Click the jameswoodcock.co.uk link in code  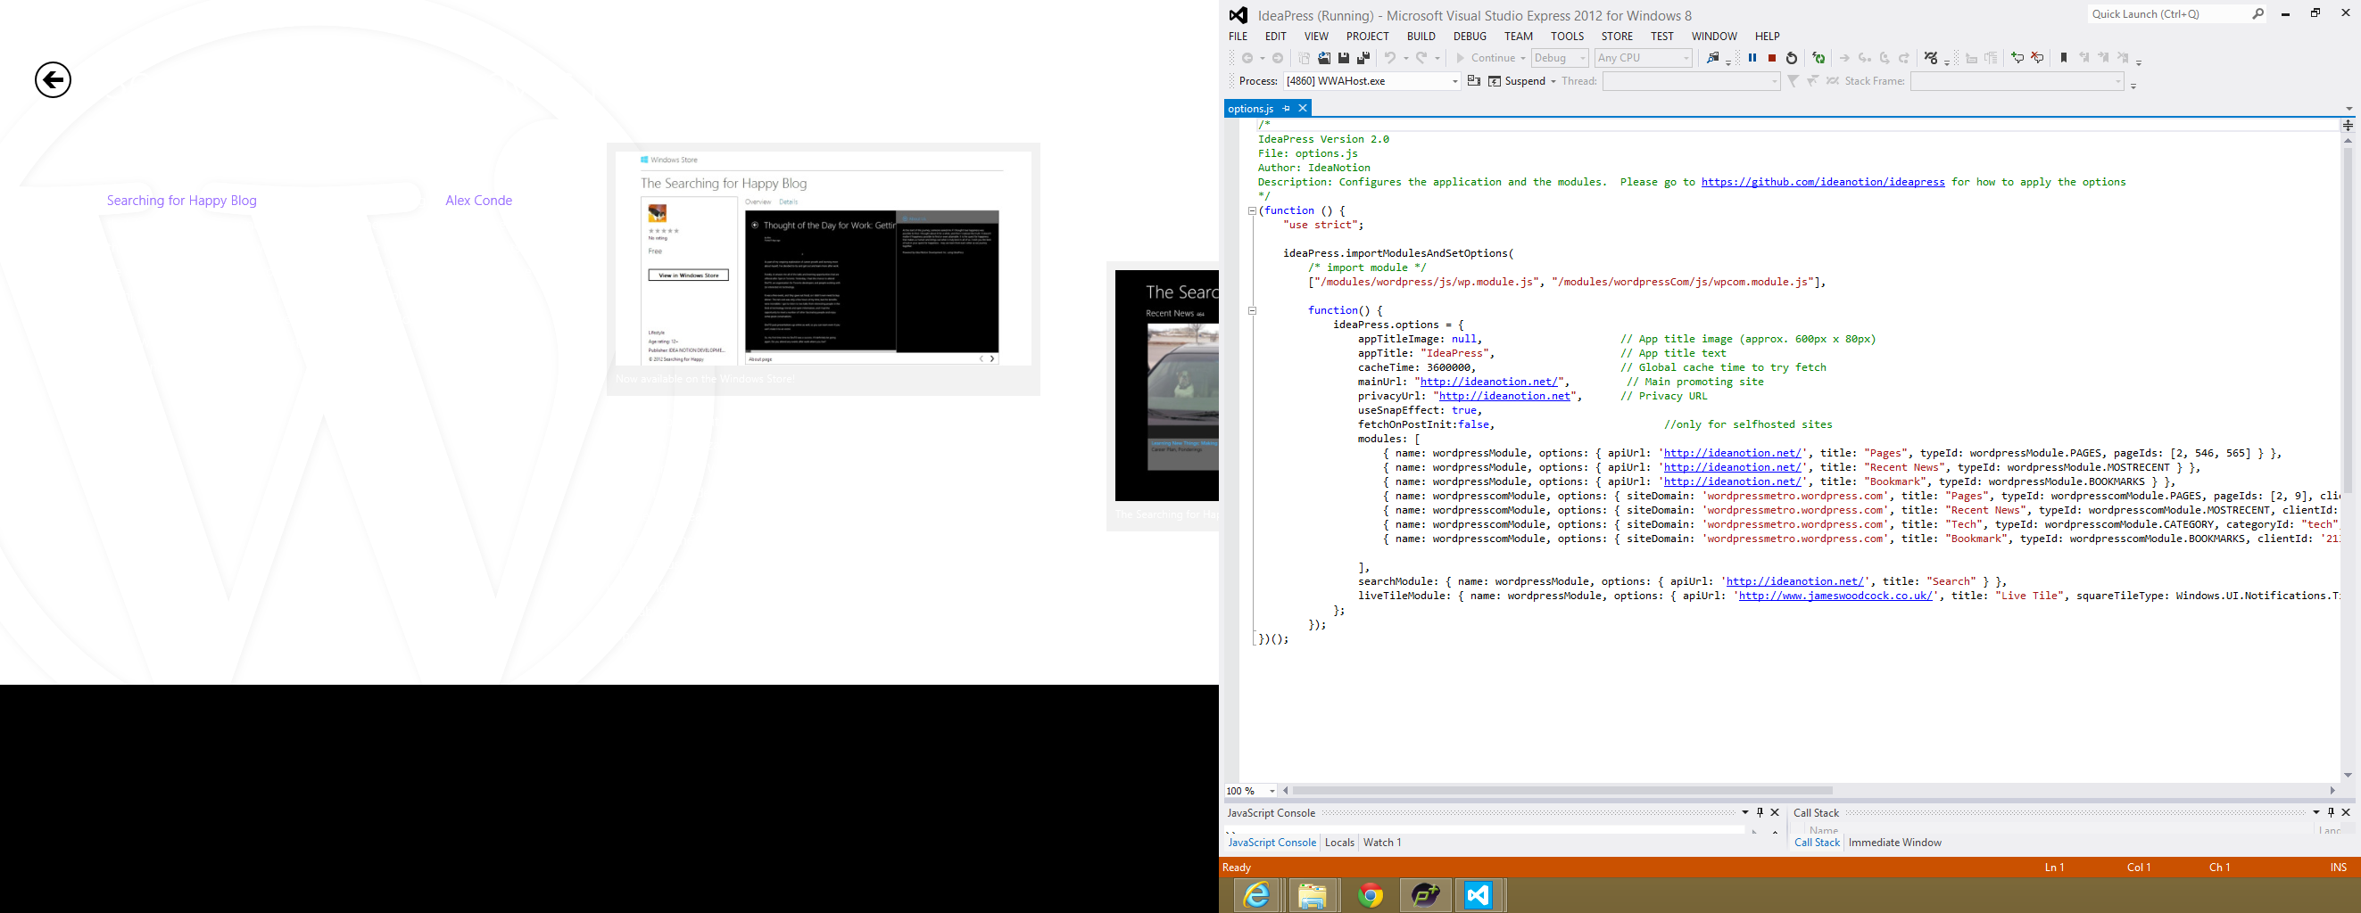(1836, 596)
